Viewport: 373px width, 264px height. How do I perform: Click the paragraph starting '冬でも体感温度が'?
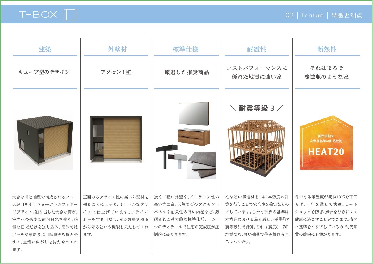click(326, 216)
